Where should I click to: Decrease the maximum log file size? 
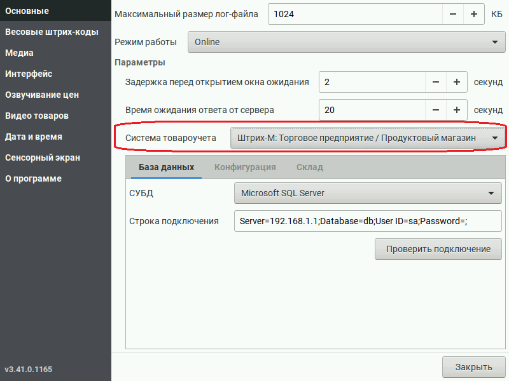(x=453, y=14)
